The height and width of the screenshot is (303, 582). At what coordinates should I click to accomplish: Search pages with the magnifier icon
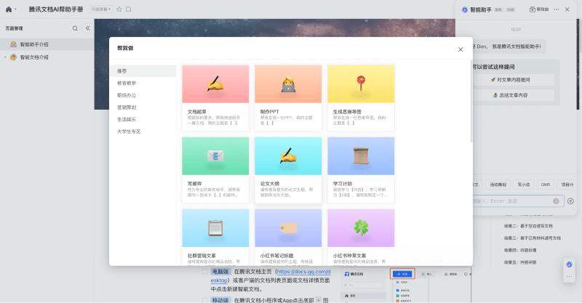pyautogui.click(x=75, y=28)
